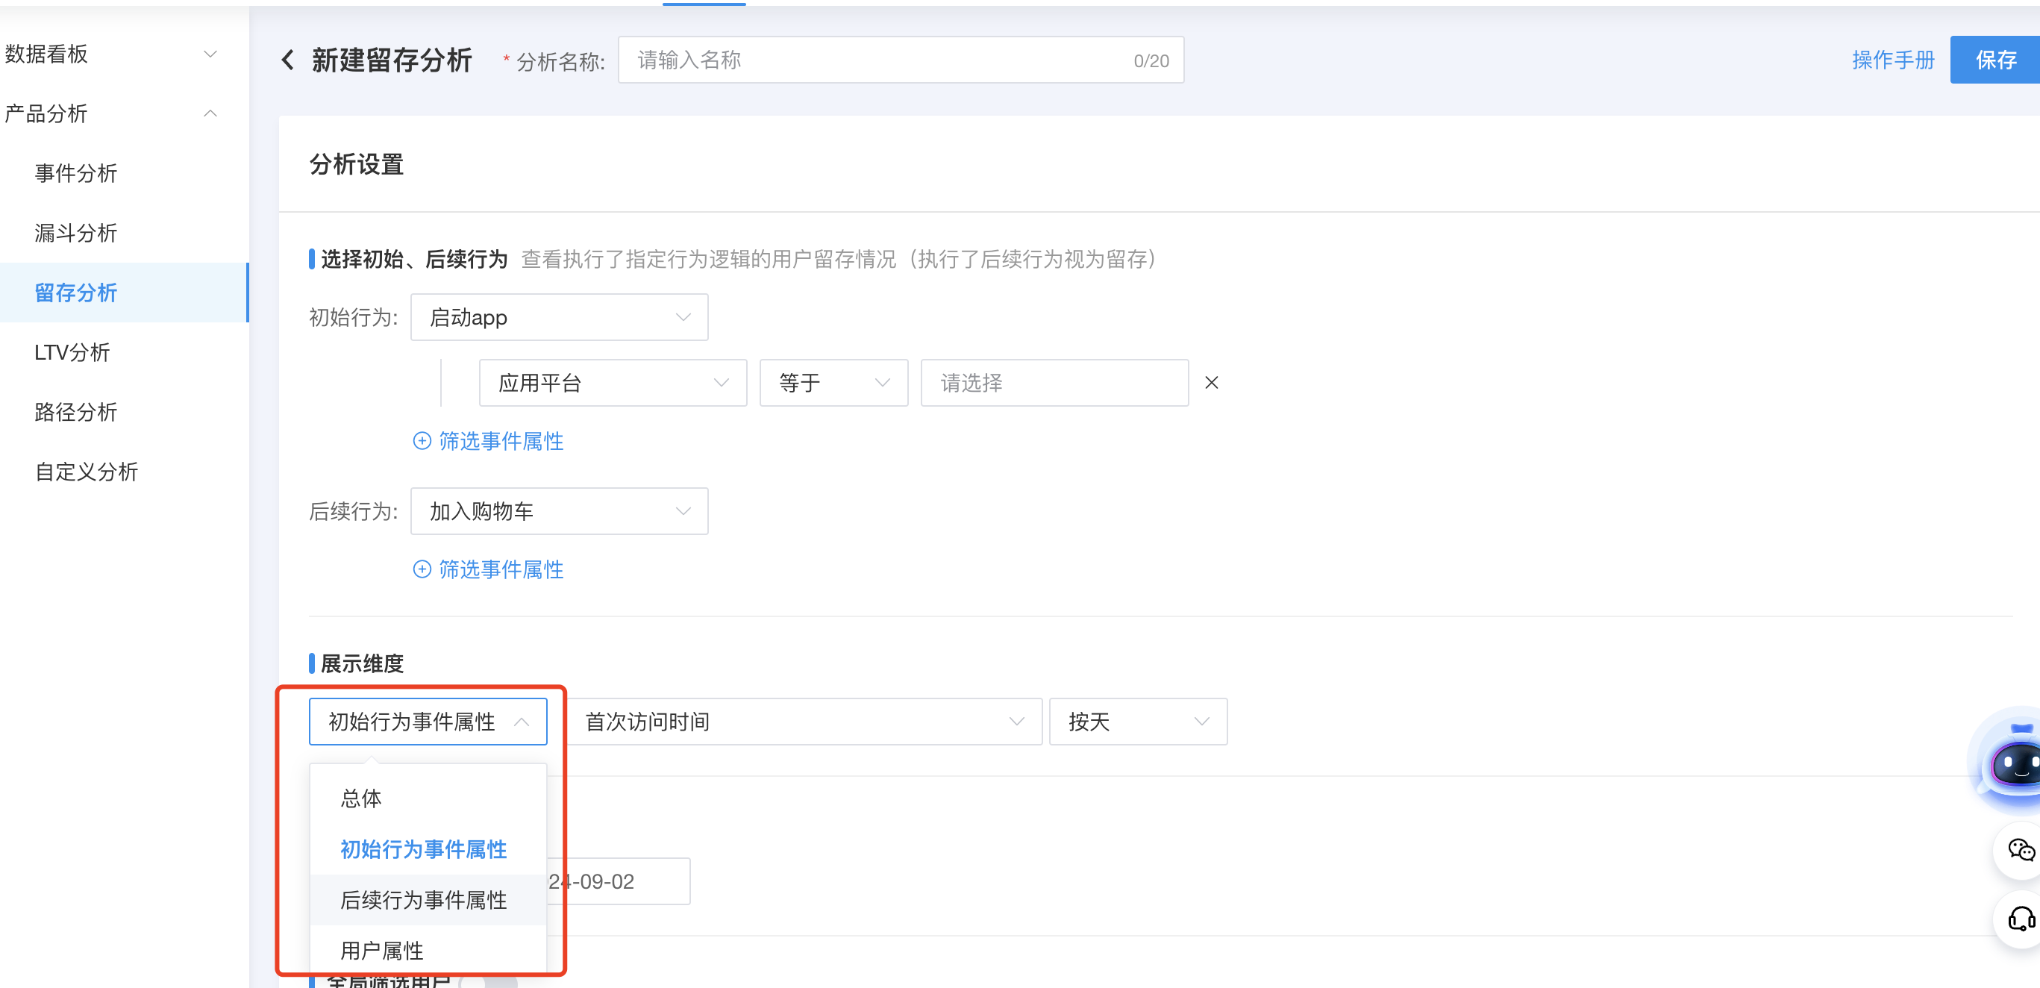2040x988 pixels.
Task: Go to LTV分析 in sidebar
Action: pos(72,352)
